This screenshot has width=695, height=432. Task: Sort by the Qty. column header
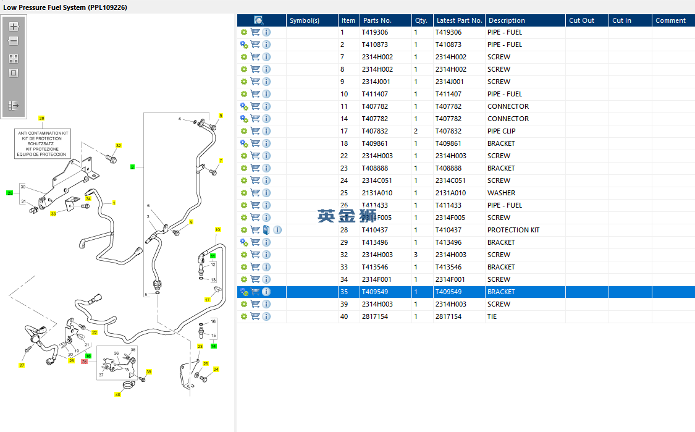point(423,20)
